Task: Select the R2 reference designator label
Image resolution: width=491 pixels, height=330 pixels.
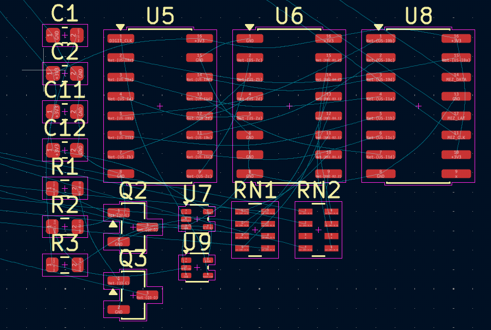Action: 65,205
